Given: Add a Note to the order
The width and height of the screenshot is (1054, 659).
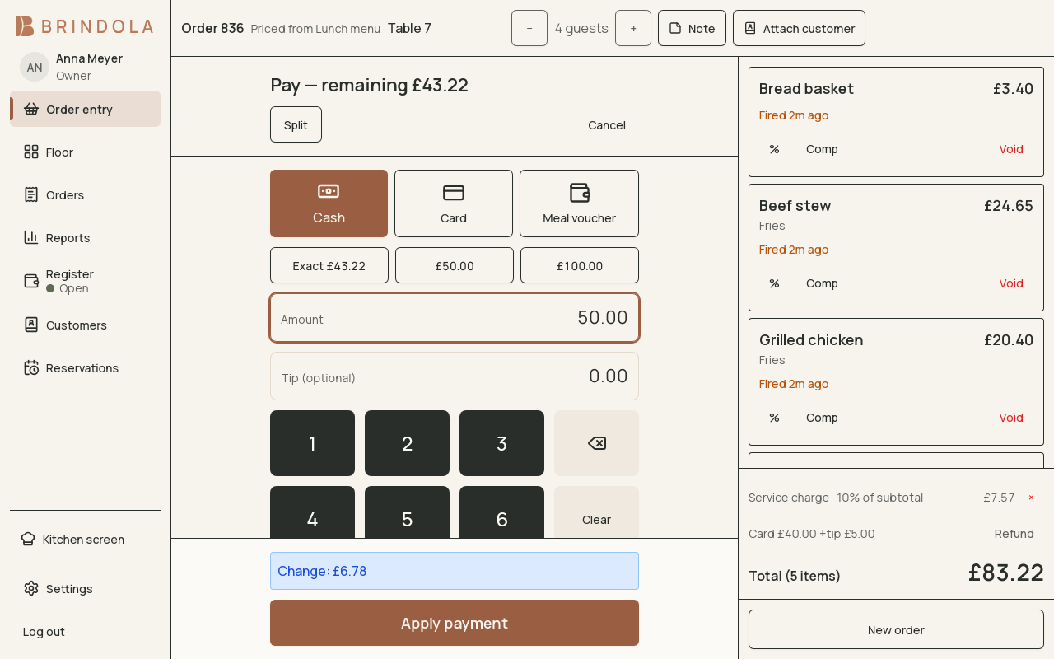Looking at the screenshot, I should [692, 28].
